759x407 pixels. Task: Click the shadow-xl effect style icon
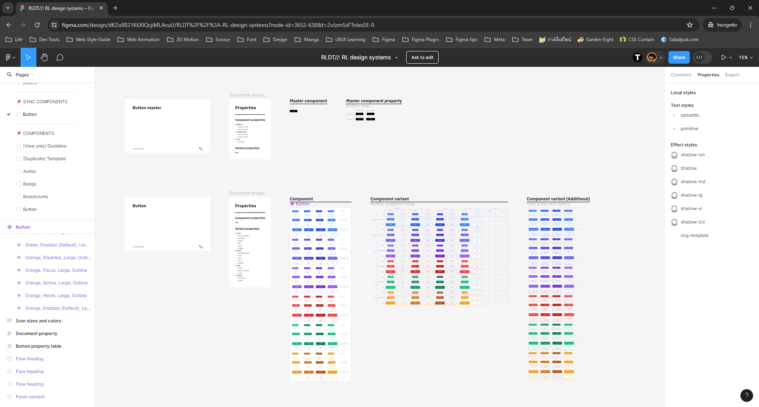pyautogui.click(x=674, y=208)
